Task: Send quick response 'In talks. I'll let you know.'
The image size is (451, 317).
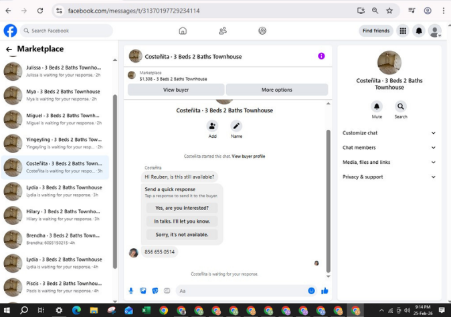Action: click(x=182, y=221)
